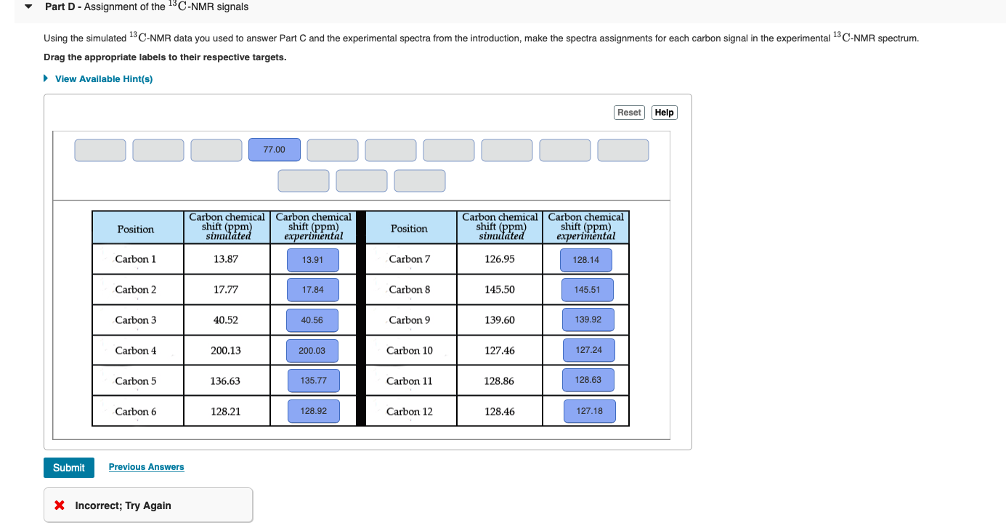Click the 'Drag the appropriate labels' instruction
1006x528 pixels.
(x=165, y=57)
